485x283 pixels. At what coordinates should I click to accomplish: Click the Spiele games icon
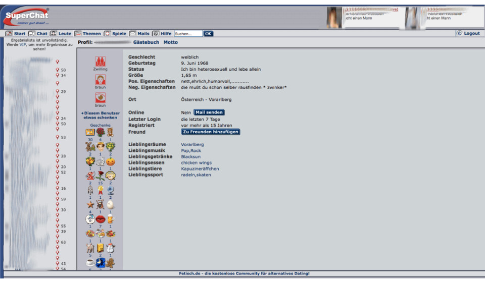[107, 34]
